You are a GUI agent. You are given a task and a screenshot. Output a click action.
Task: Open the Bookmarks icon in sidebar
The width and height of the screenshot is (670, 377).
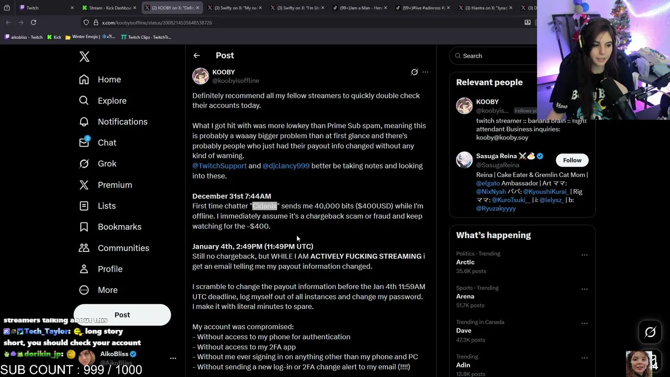click(84, 227)
